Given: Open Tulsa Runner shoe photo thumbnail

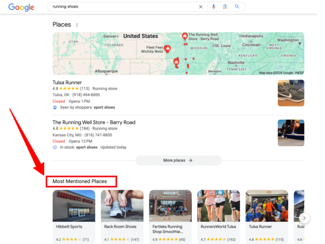Looking at the screenshot, I should (x=291, y=93).
